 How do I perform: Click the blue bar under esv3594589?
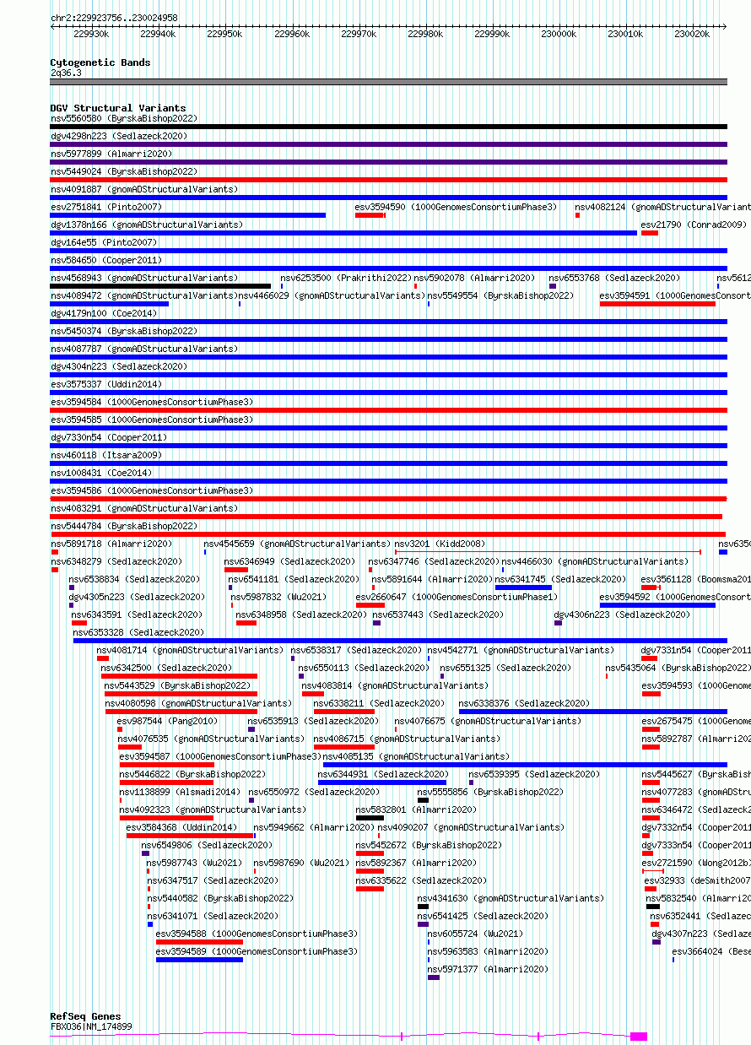click(x=199, y=960)
